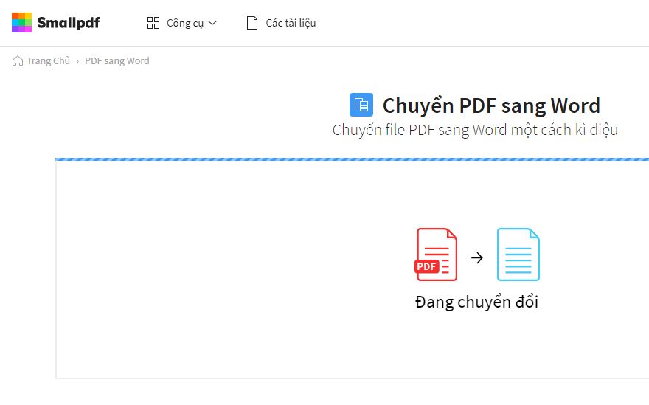Click the grid icon beside Công cụ

click(x=153, y=23)
